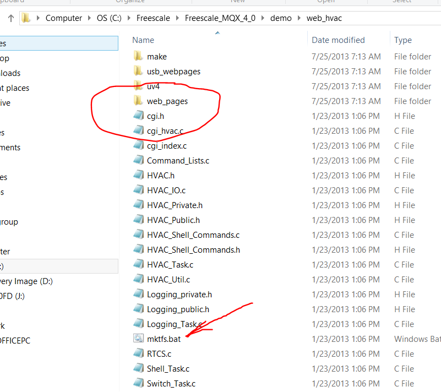Select the Shell_Task.c file icon

pos(138,369)
